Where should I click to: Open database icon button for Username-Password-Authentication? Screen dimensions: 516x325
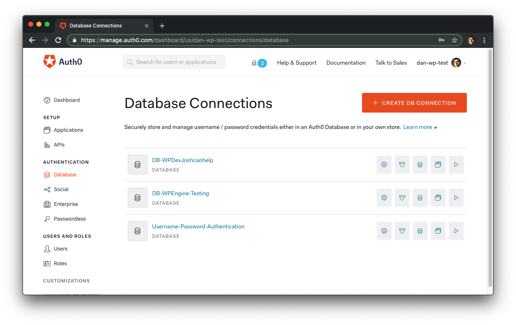tap(420, 231)
